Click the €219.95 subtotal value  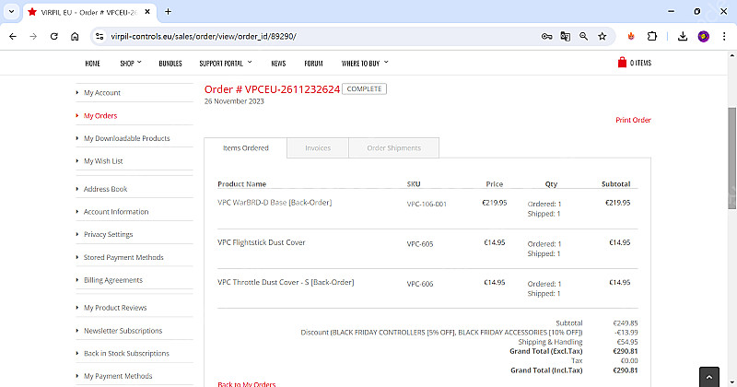coord(617,203)
